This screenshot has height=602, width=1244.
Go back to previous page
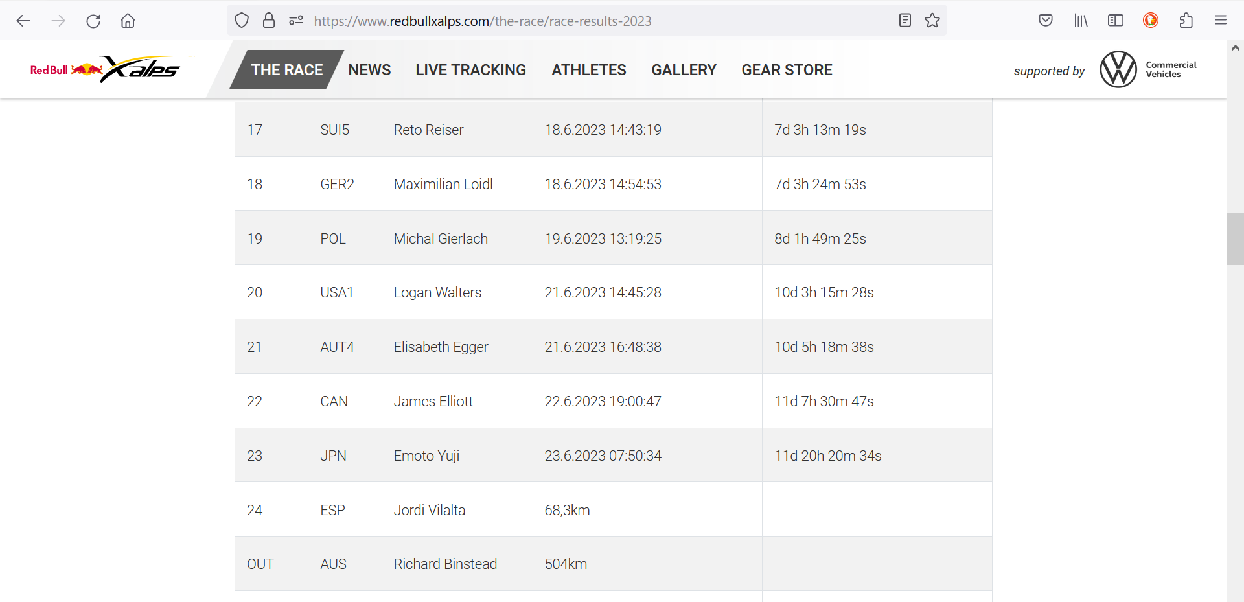(x=23, y=21)
